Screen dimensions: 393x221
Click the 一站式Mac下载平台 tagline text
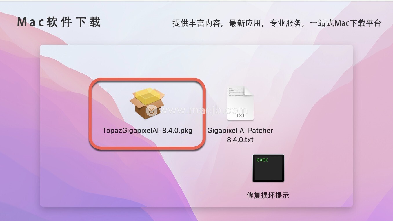click(x=345, y=23)
